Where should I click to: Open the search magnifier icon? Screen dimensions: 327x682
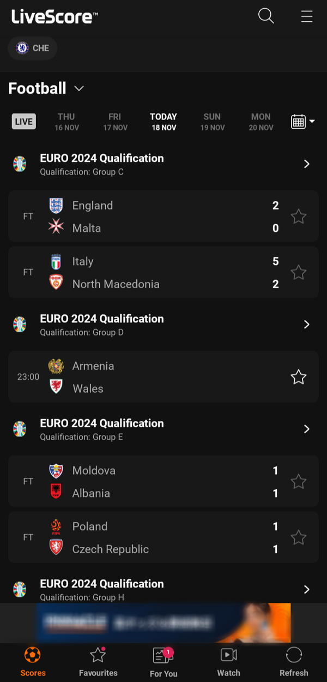(x=266, y=16)
